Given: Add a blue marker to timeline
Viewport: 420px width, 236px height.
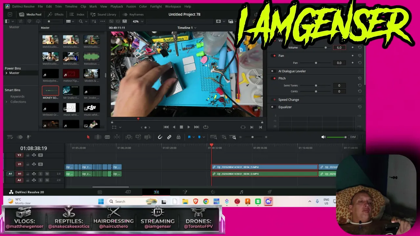Looking at the screenshot, I should pos(199,137).
